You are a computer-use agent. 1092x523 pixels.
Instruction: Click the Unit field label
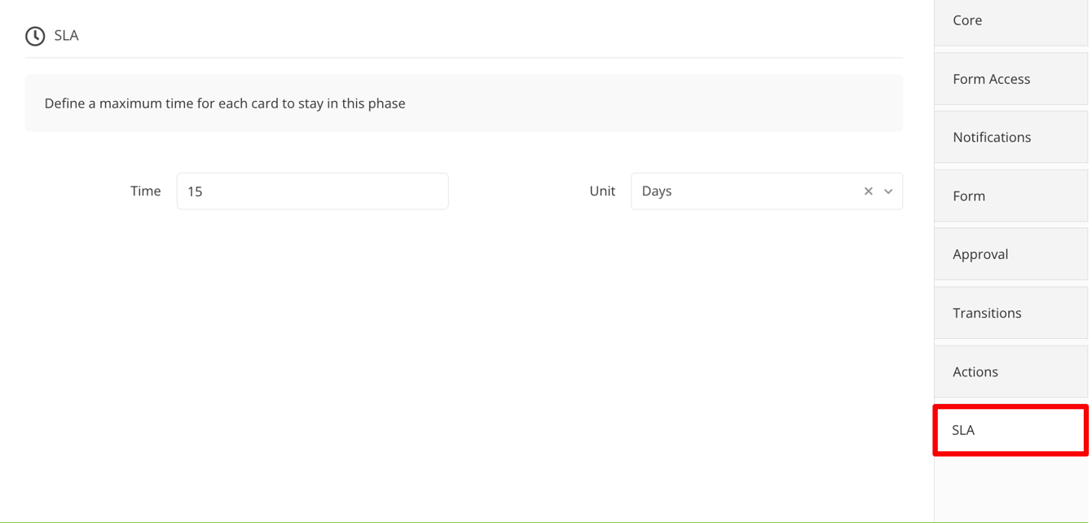coord(602,191)
